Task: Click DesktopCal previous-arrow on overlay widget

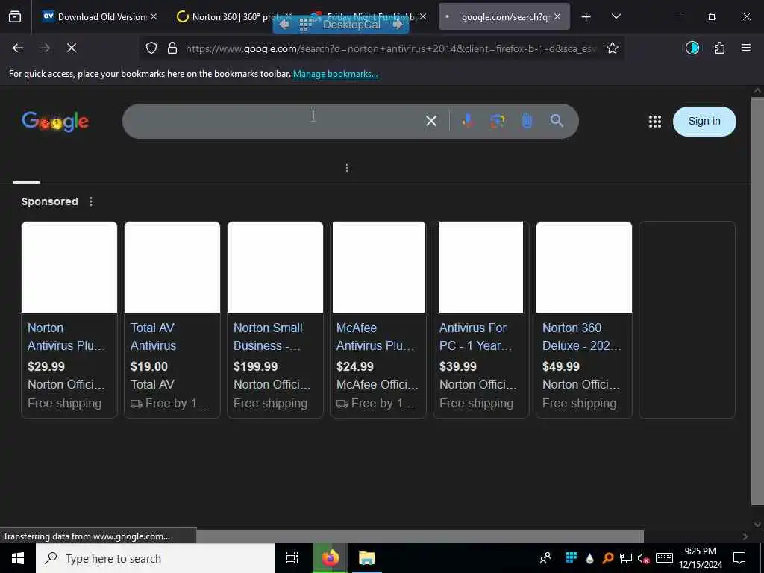Action: pyautogui.click(x=284, y=25)
